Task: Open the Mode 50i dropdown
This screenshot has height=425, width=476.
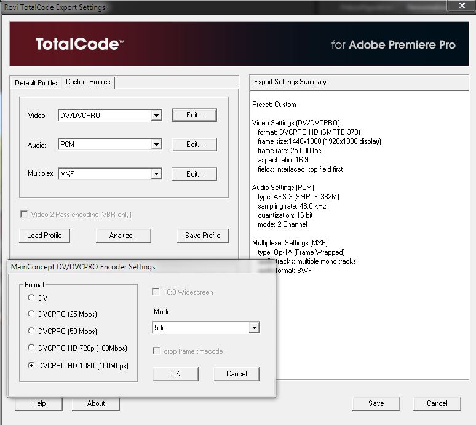Action: point(254,328)
